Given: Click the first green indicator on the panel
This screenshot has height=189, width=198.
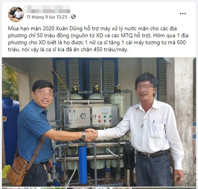Looking at the screenshot, I should click(105, 117).
